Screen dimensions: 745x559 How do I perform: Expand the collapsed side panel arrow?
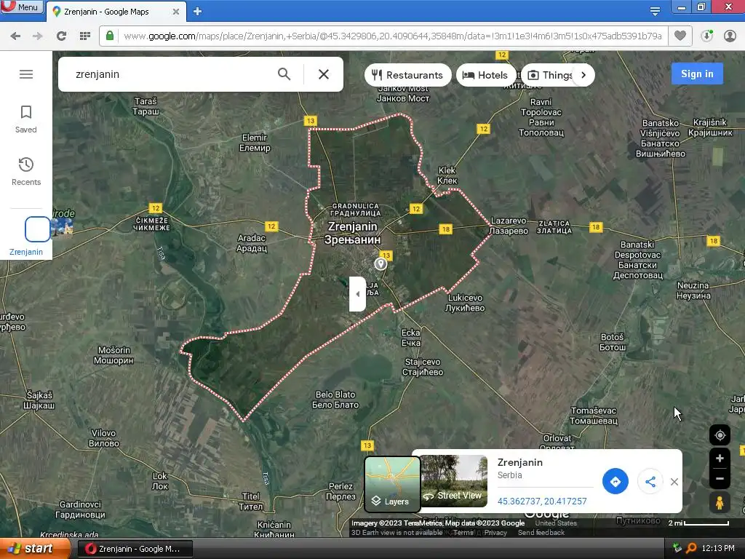[x=357, y=294]
